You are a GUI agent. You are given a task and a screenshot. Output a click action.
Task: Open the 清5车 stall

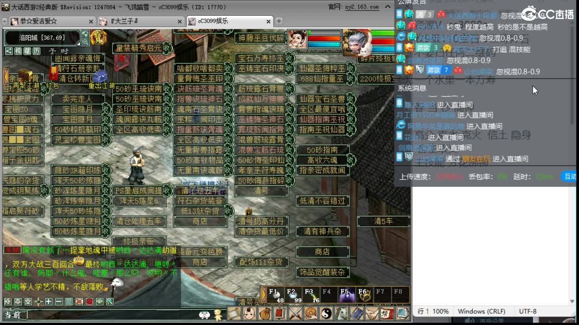tap(383, 221)
